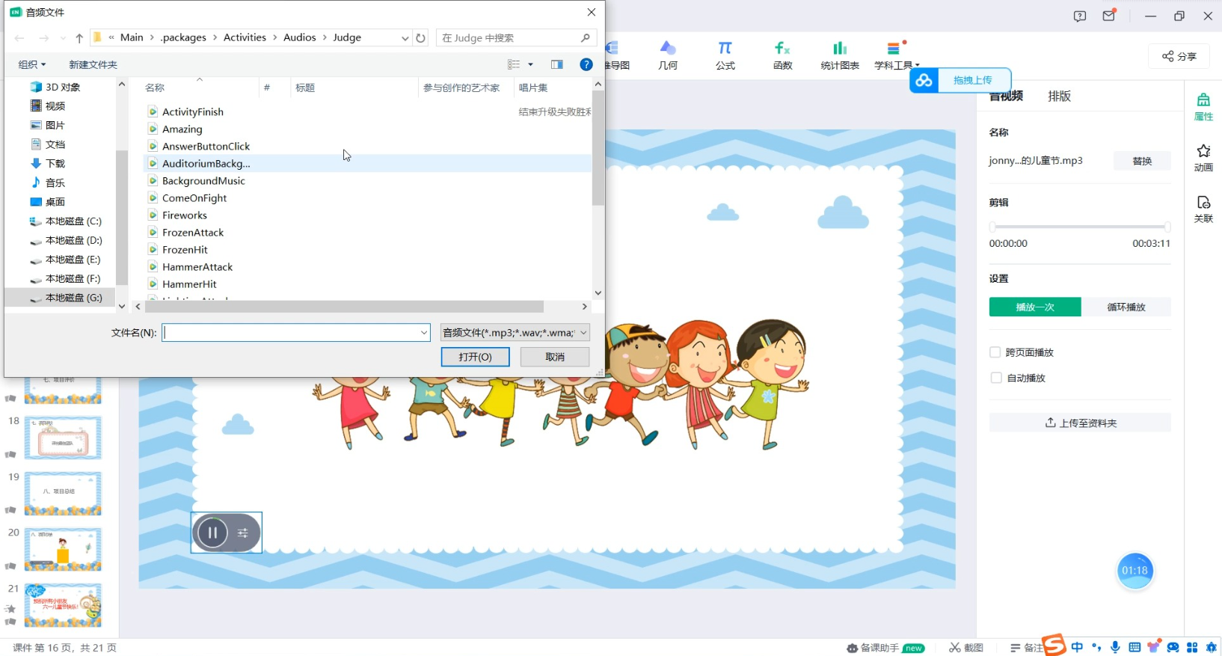Click 上传至资料夹 upload button

point(1080,423)
